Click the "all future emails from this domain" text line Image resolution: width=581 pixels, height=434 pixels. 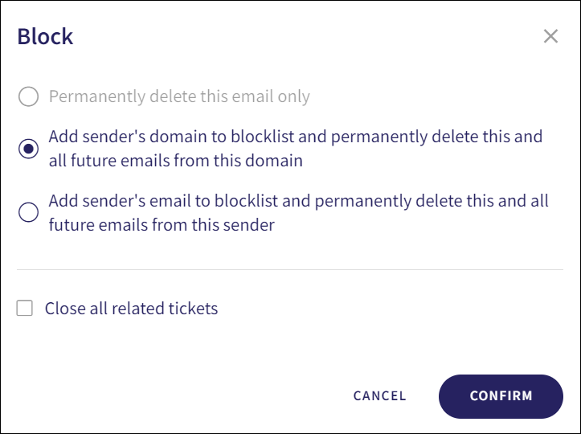pos(175,161)
